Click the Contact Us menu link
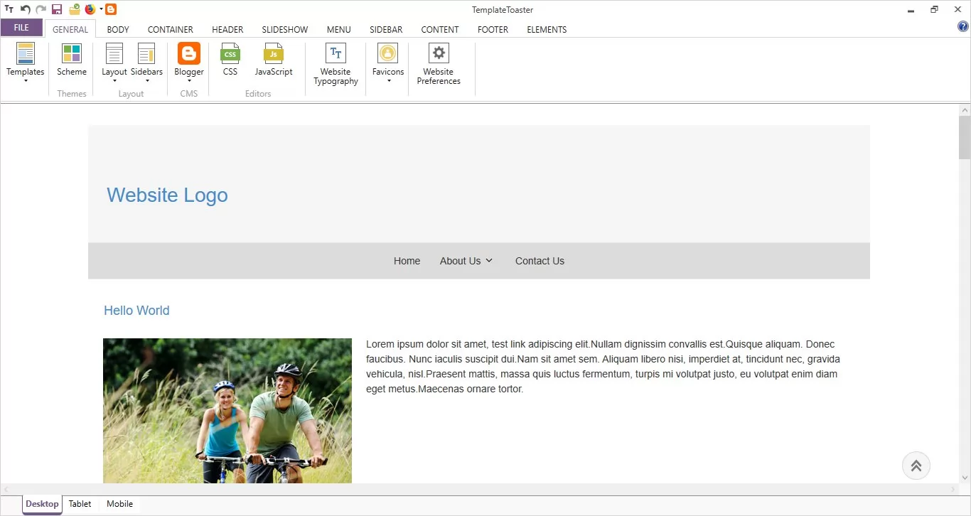The width and height of the screenshot is (971, 516). point(540,261)
